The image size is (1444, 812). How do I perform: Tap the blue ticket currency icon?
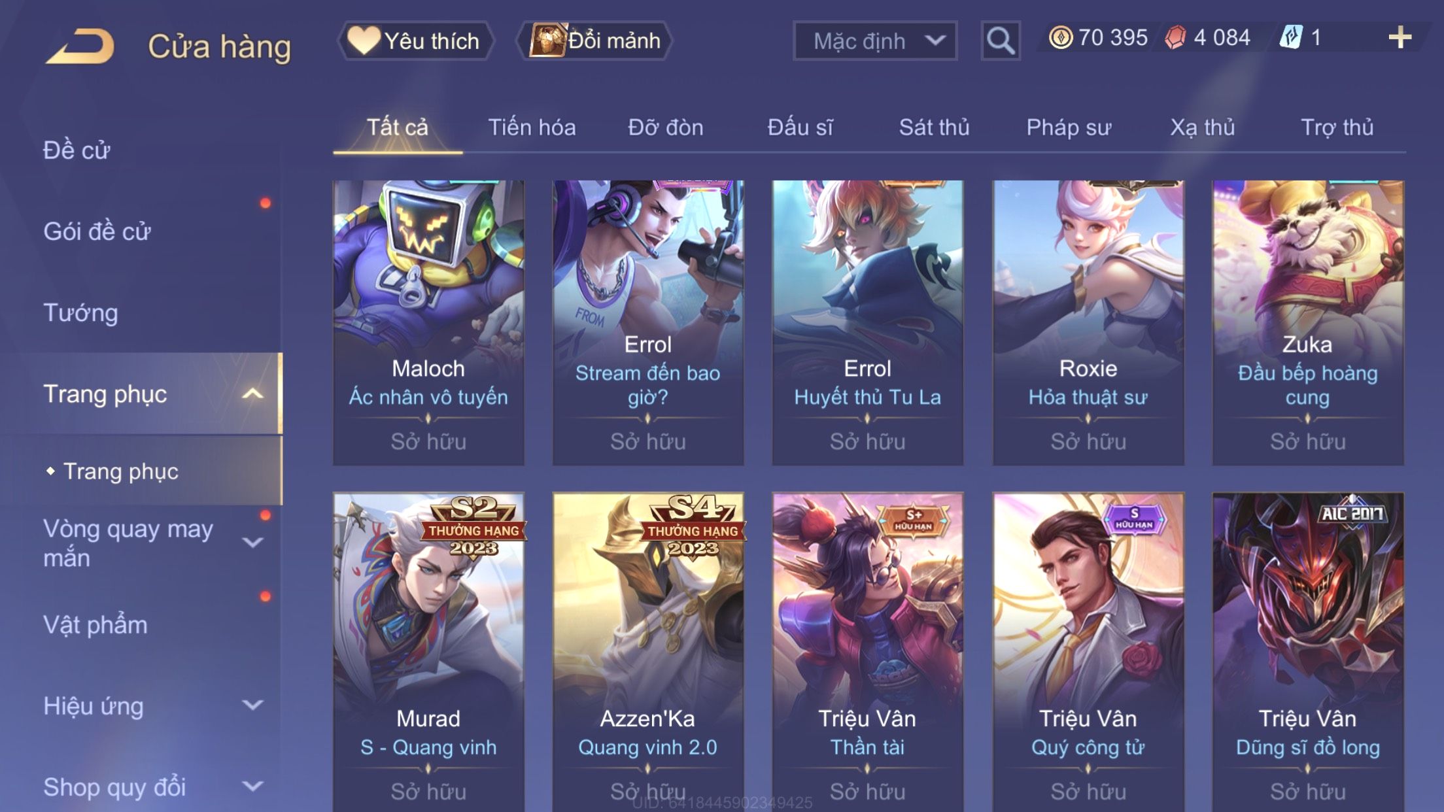click(x=1291, y=37)
